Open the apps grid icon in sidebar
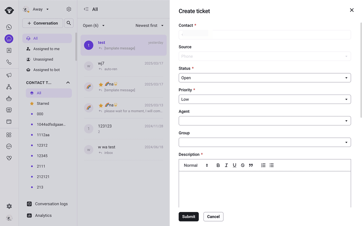The image size is (362, 226). pyautogui.click(x=9, y=135)
